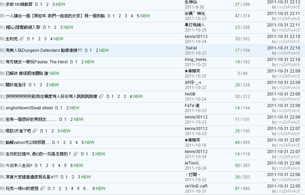Click paperclip icon beside 唔該!反省下吧
The width and height of the screenshot is (305, 195).
[35, 131]
